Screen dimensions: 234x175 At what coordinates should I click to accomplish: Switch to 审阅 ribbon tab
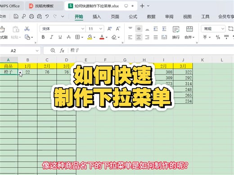169,17
